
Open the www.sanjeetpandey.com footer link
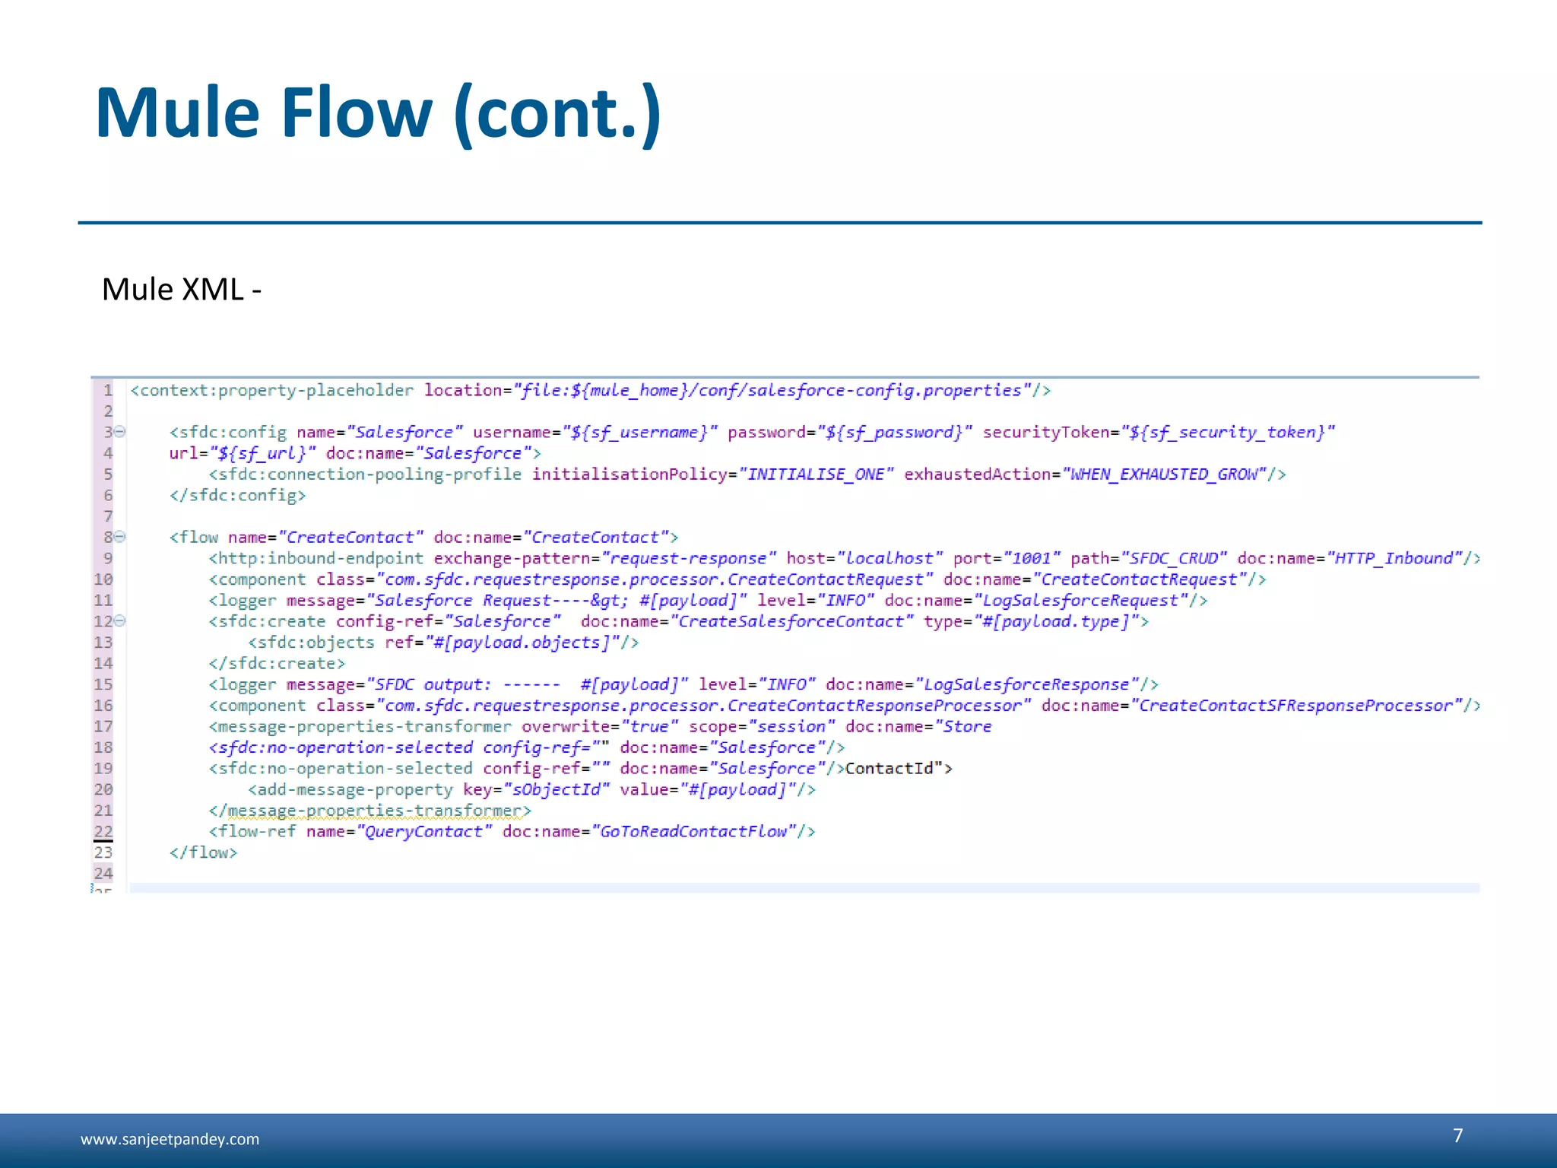[170, 1139]
